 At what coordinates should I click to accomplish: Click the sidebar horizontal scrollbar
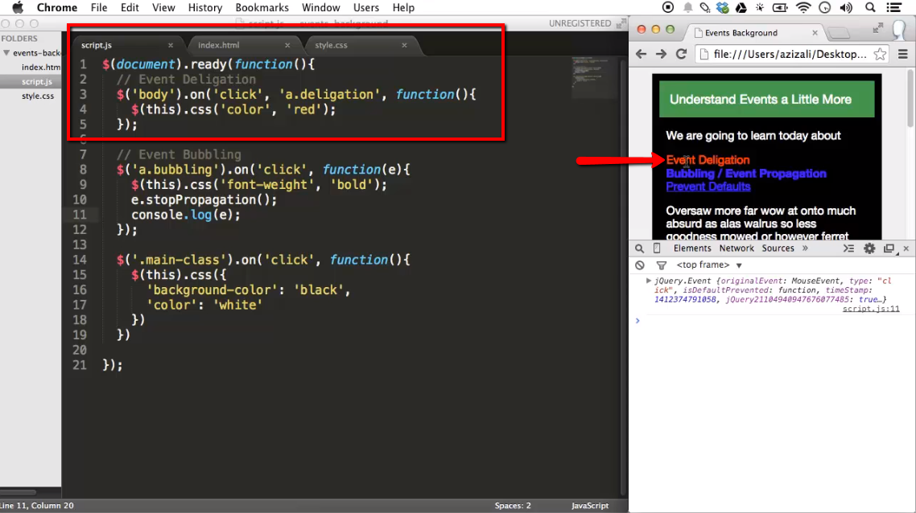pyautogui.click(x=18, y=492)
